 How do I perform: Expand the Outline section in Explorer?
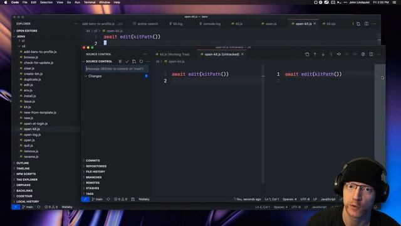pos(23,163)
